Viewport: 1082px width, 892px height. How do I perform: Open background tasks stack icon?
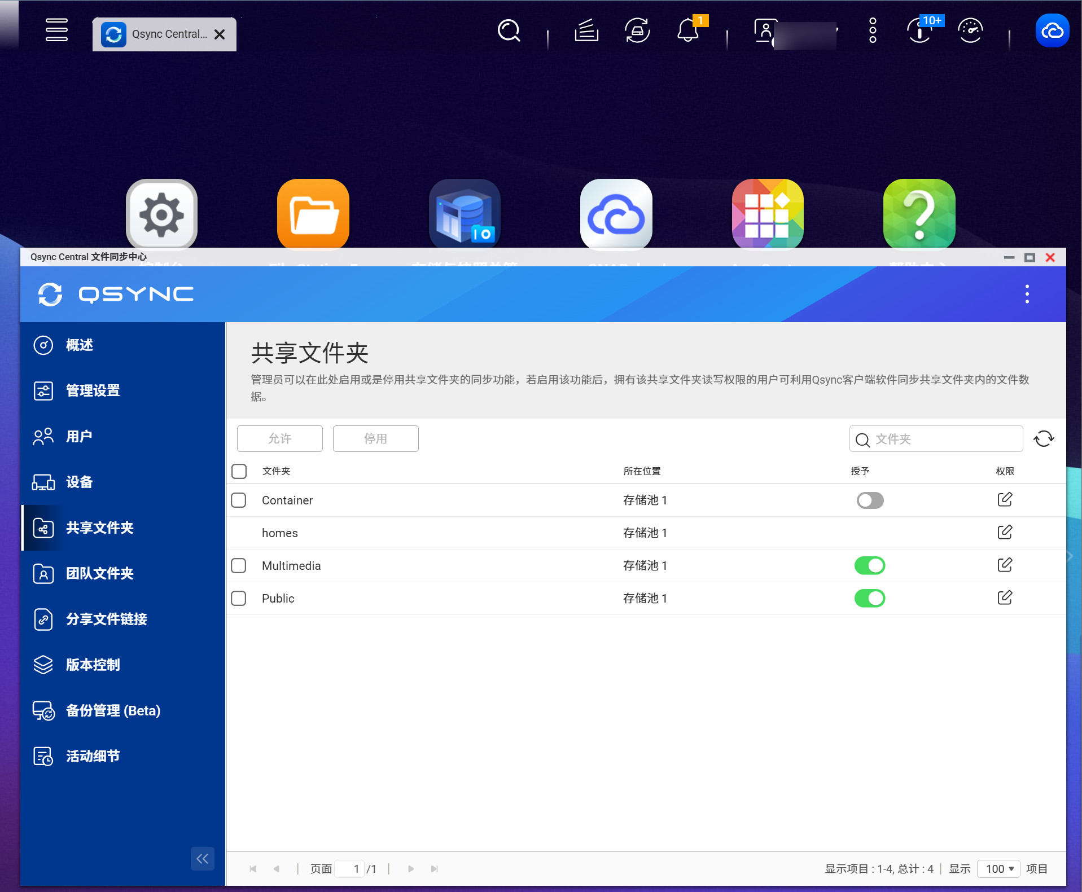pos(586,30)
